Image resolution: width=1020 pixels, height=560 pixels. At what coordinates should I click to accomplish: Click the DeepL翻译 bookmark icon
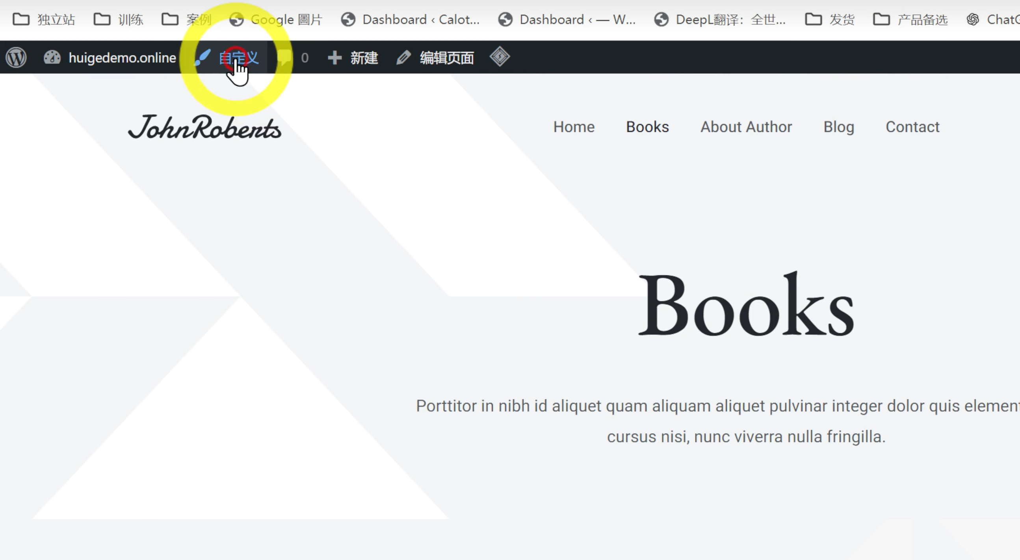point(661,20)
